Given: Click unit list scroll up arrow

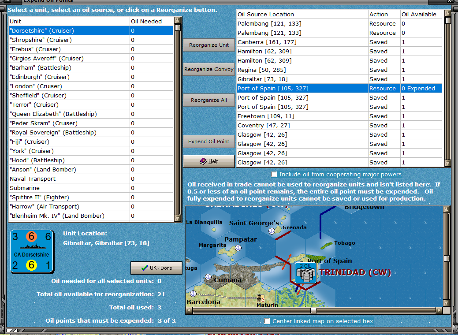Looking at the screenshot, I should (178, 20).
